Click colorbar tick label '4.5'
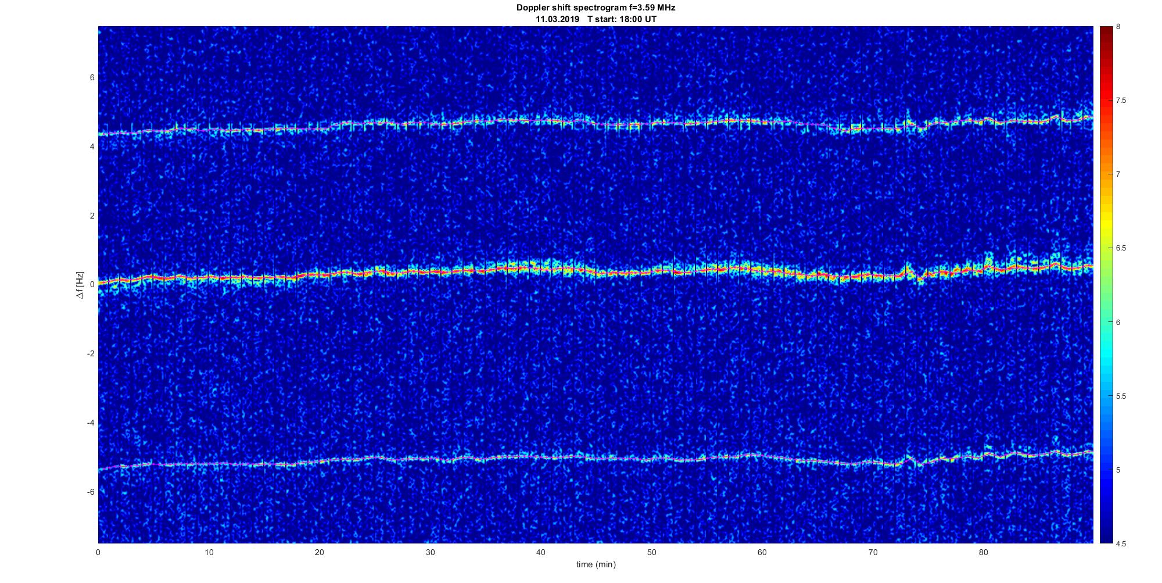 (x=1121, y=544)
